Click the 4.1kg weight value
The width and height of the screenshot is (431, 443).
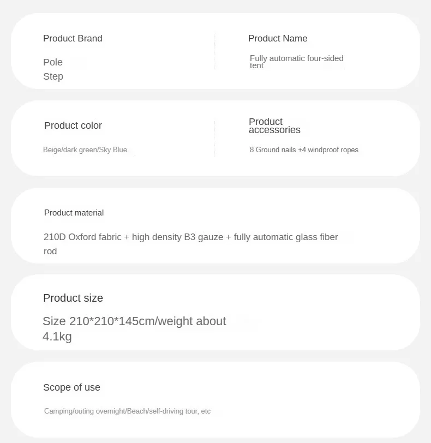click(57, 337)
